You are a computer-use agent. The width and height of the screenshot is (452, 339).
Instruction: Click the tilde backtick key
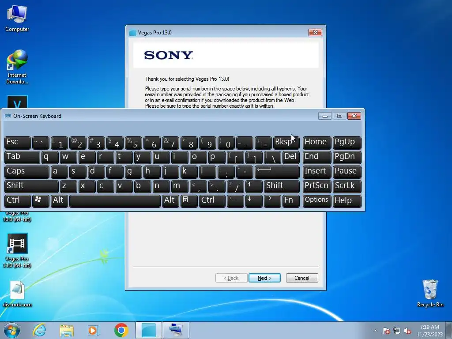[41, 143]
